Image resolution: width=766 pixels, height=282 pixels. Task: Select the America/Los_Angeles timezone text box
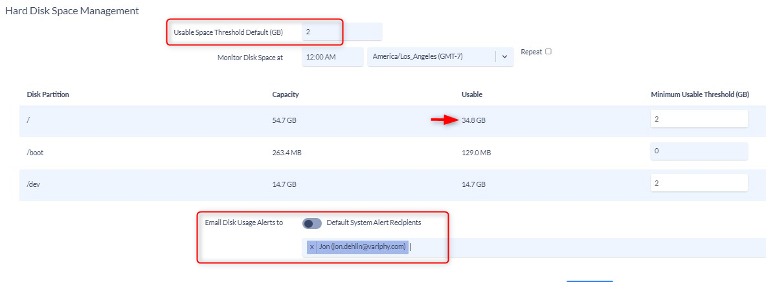coord(432,57)
